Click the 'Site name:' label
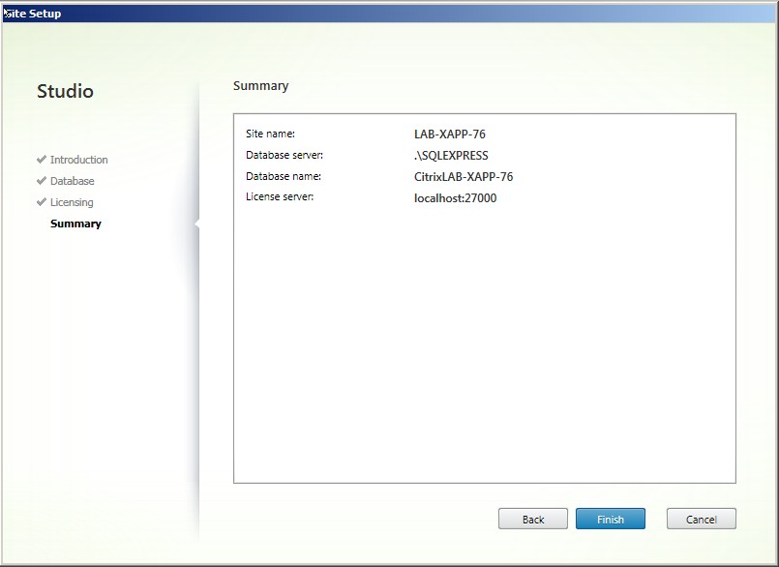Image resolution: width=779 pixels, height=567 pixels. (270, 134)
